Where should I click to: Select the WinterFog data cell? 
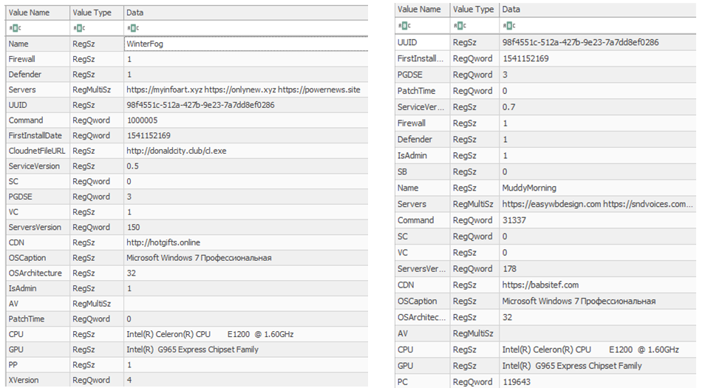click(x=145, y=44)
